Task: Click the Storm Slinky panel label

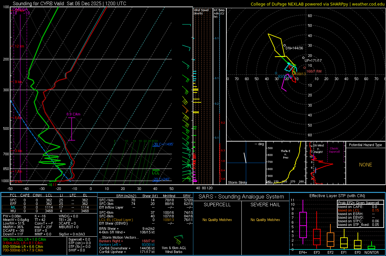Action: pos(237,182)
